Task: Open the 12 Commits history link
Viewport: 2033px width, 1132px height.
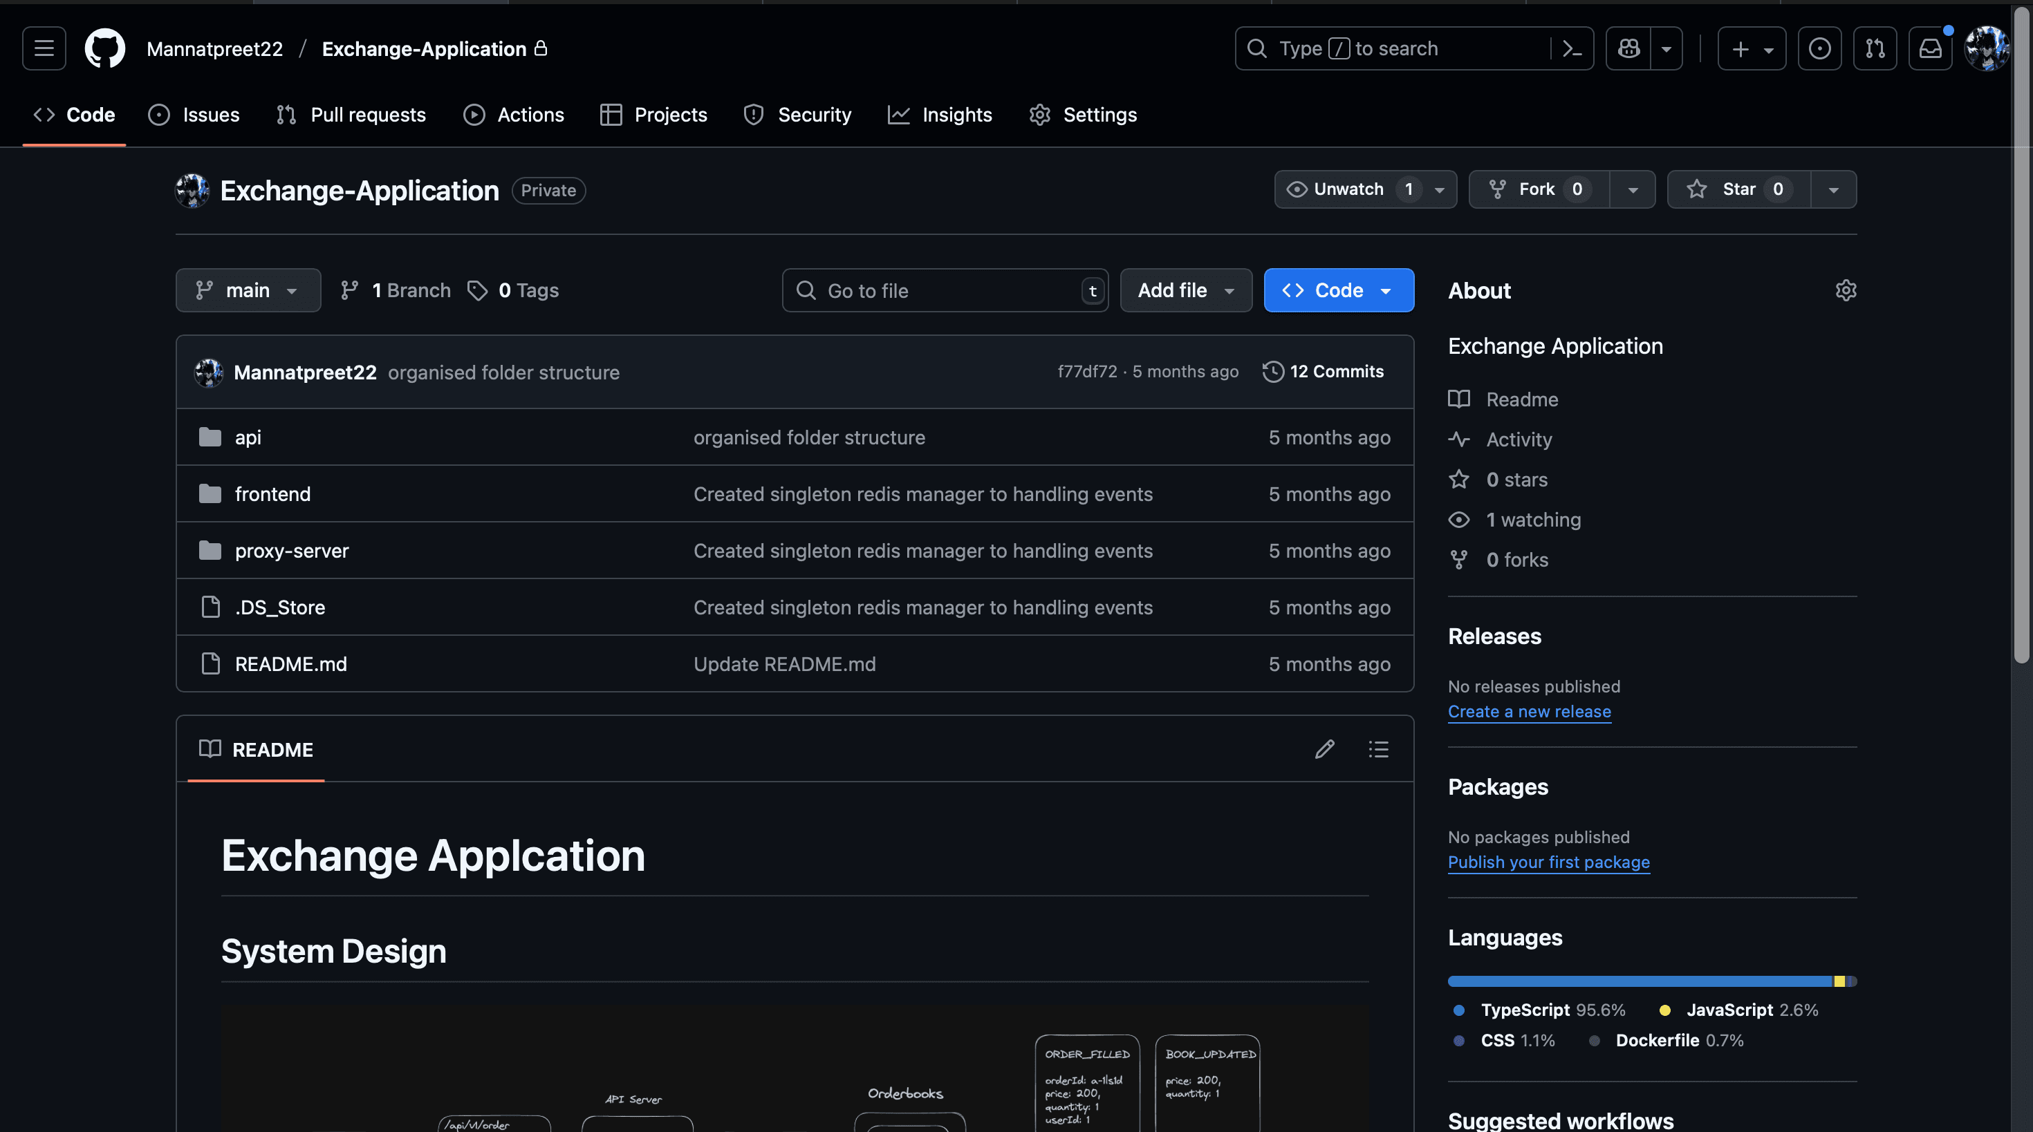Action: pos(1324,372)
